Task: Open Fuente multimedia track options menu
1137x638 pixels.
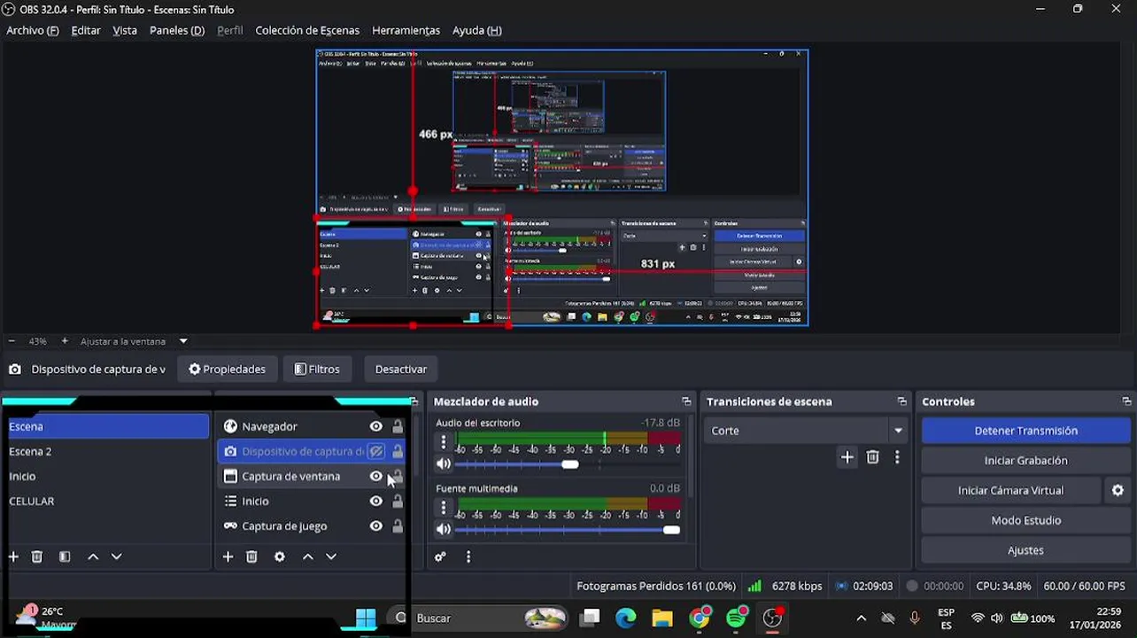Action: tap(444, 507)
